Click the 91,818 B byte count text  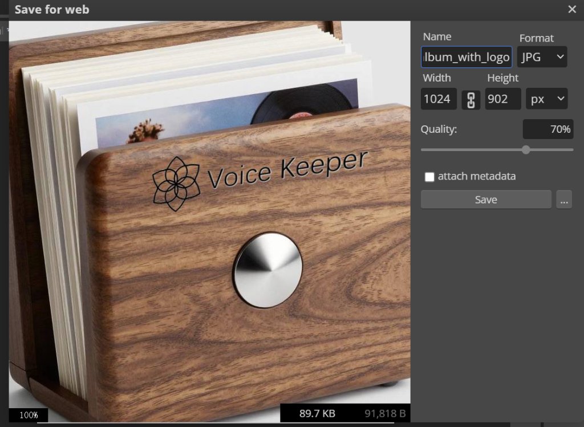385,413
